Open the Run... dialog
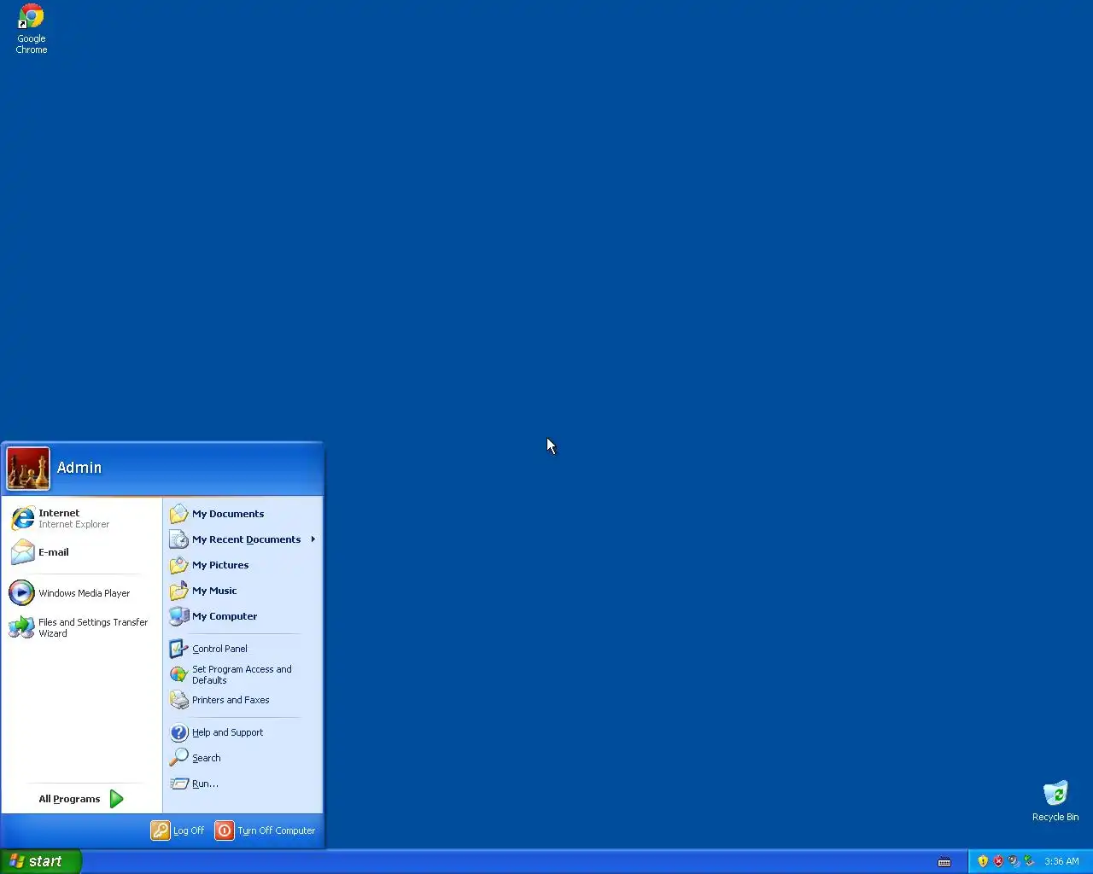The height and width of the screenshot is (874, 1093). click(243, 784)
